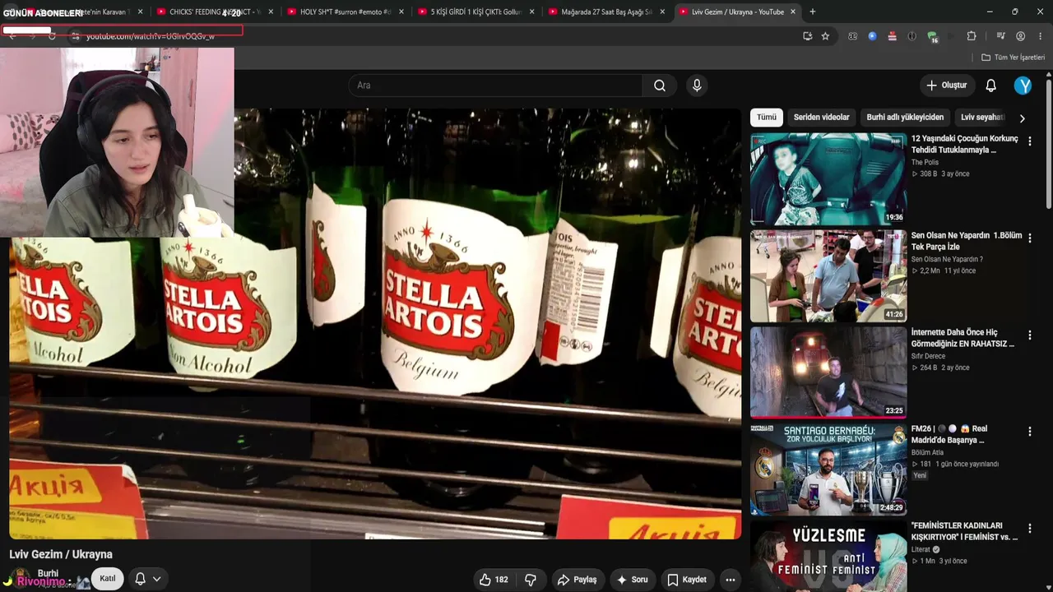
Task: Start voice search with the microphone icon
Action: coord(697,86)
